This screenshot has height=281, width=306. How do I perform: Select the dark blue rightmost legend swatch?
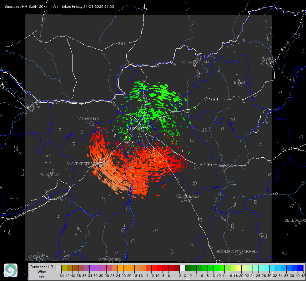coord(301,268)
